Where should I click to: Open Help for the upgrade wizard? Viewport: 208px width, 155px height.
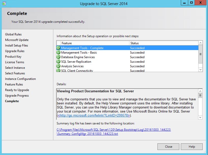192,147
